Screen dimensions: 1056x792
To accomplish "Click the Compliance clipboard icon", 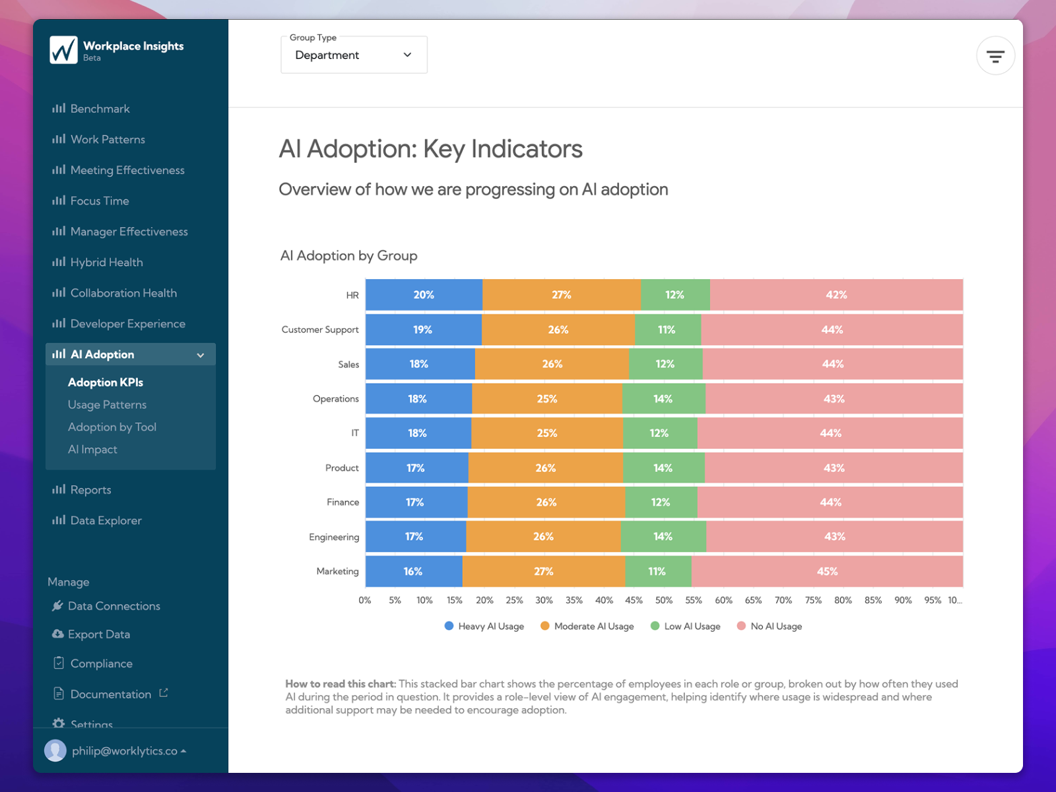I will pyautogui.click(x=59, y=663).
